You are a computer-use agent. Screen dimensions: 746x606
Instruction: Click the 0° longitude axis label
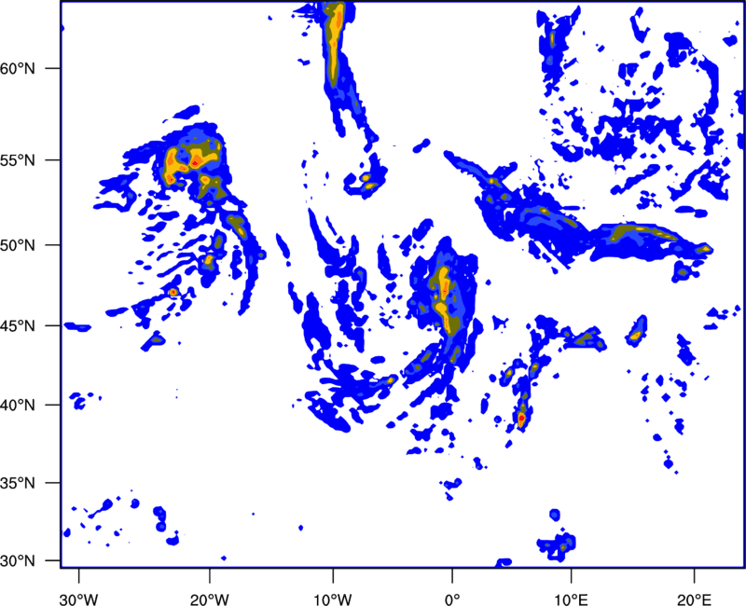tap(452, 599)
